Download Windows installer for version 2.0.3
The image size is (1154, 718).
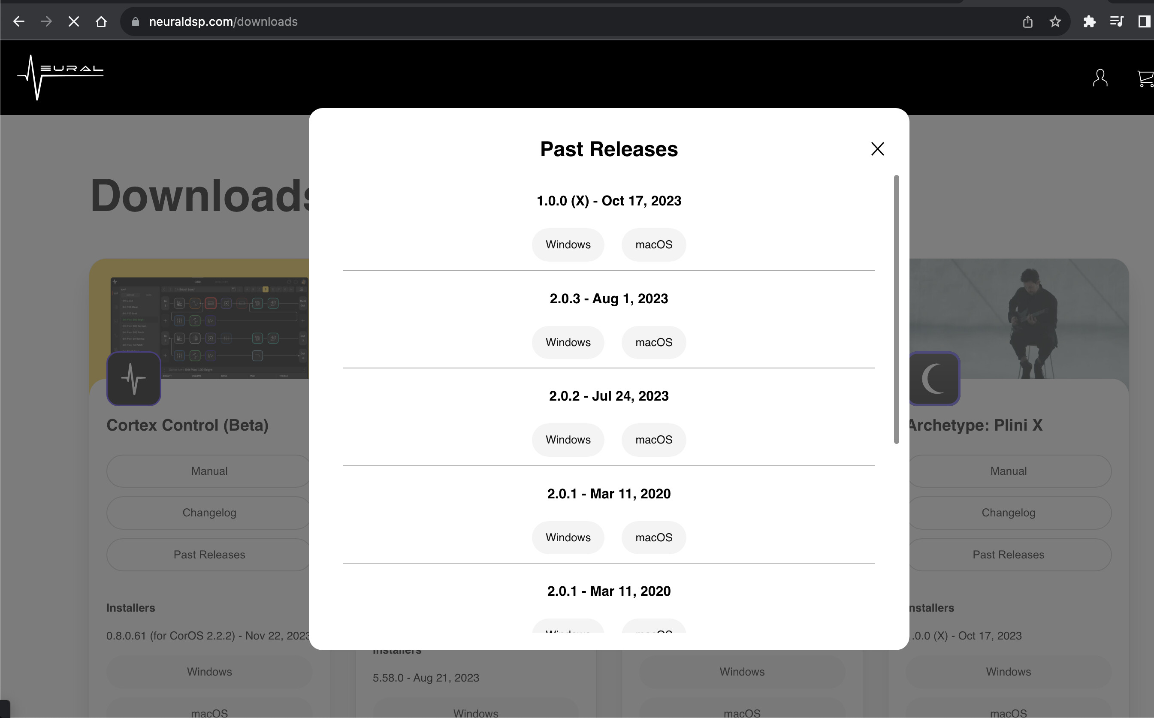tap(568, 342)
